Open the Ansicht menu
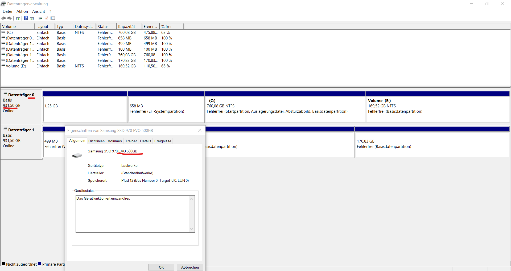Viewport: 511px width, 271px height. pyautogui.click(x=39, y=11)
